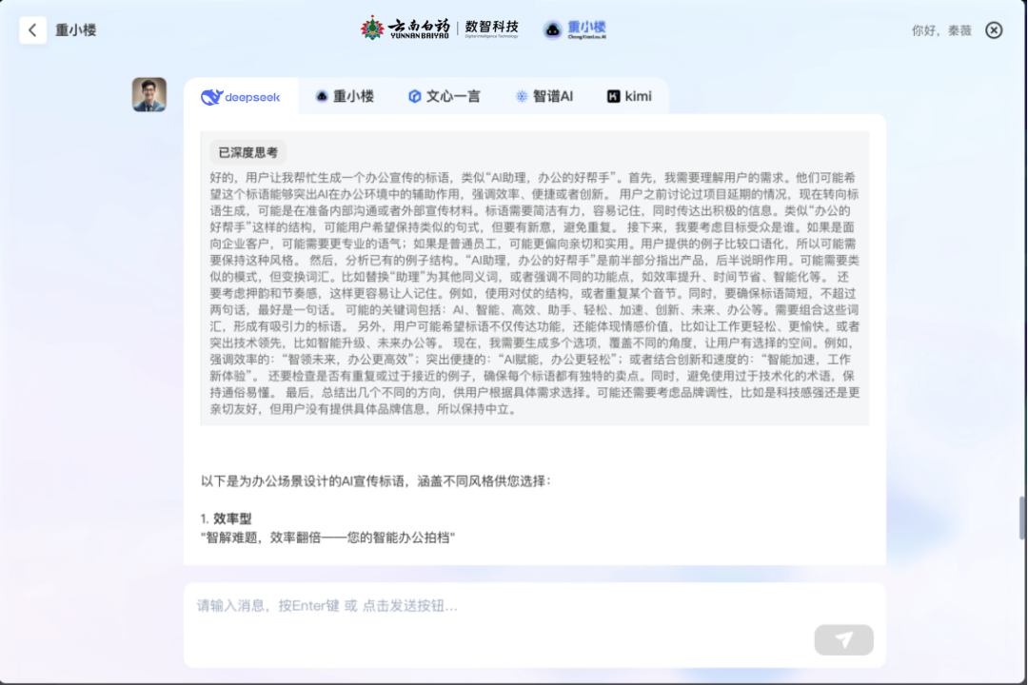Image resolution: width=1028 pixels, height=685 pixels.
Task: Switch to the deepseek tab
Action: point(241,97)
